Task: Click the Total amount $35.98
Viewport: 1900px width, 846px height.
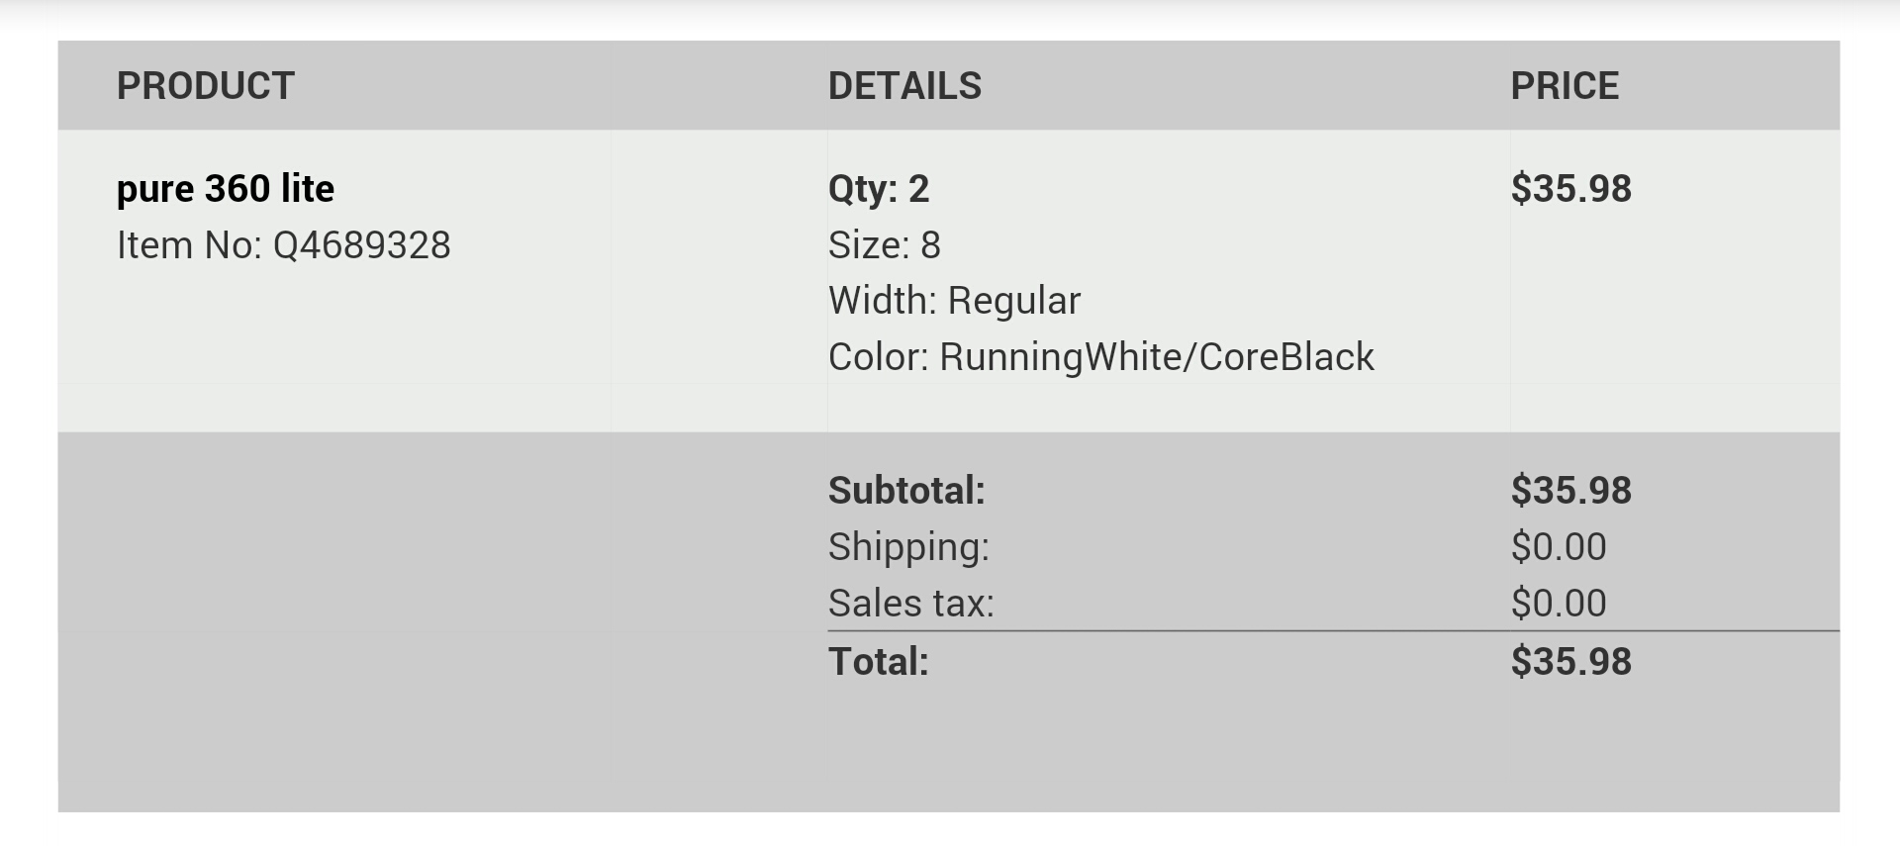Action: point(1570,662)
